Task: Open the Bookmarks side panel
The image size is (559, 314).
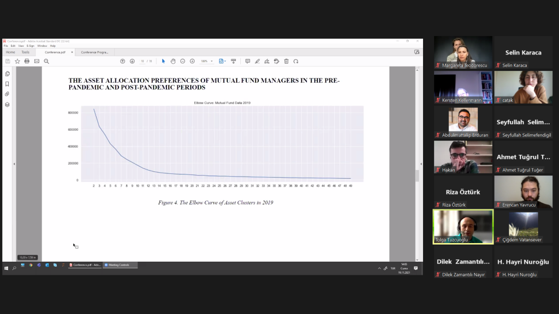Action: (x=7, y=84)
